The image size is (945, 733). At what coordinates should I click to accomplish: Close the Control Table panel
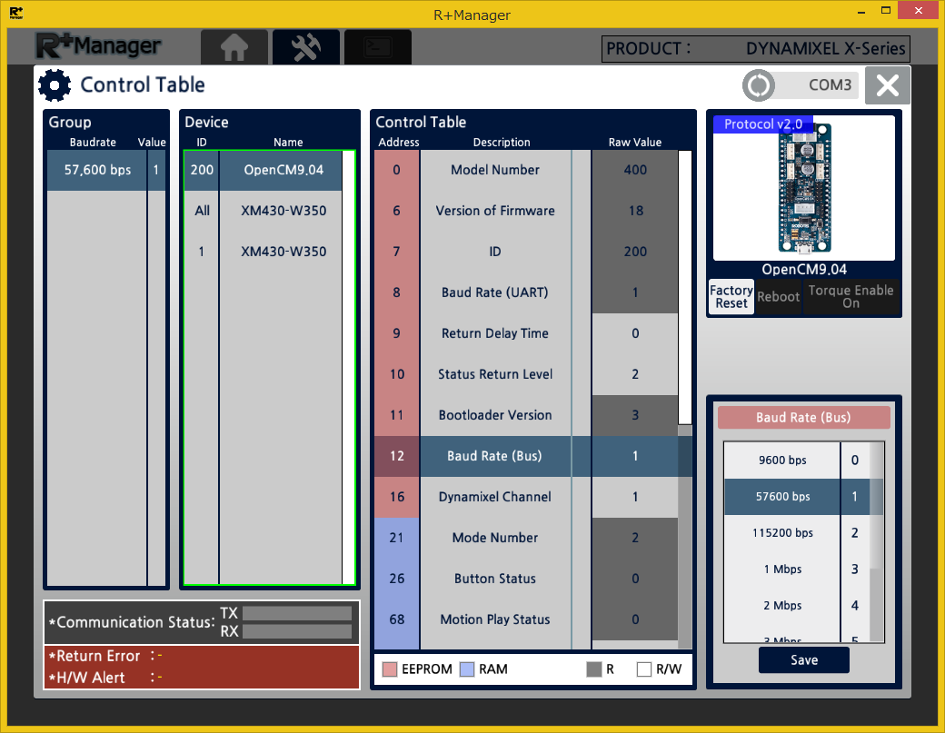click(x=887, y=84)
